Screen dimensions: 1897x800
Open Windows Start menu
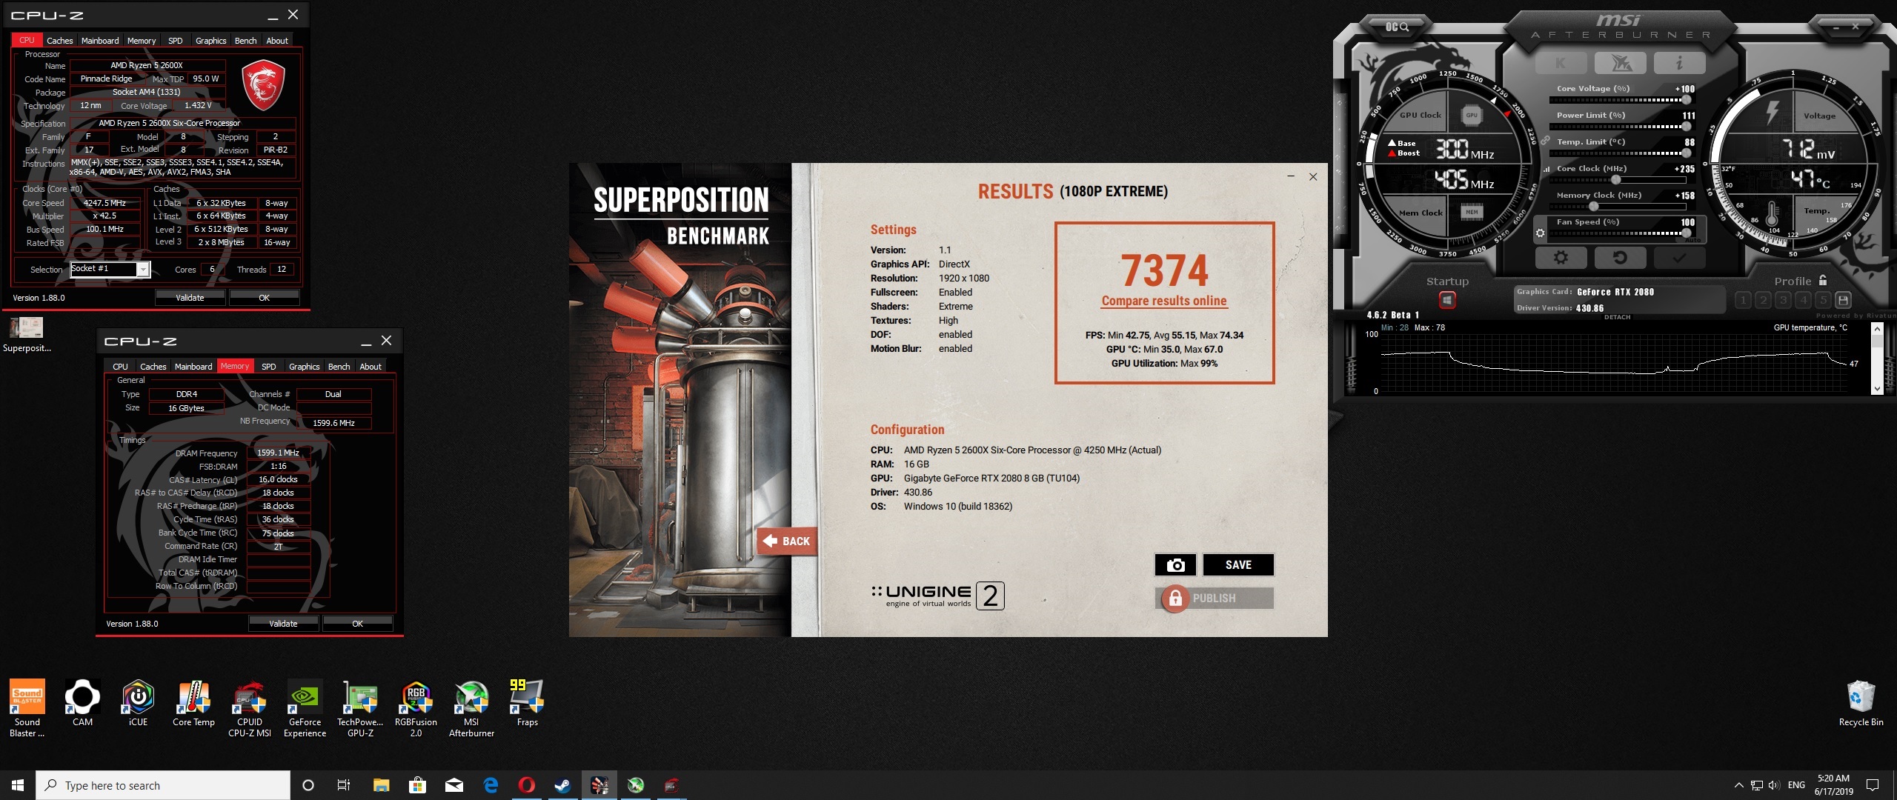(x=18, y=785)
